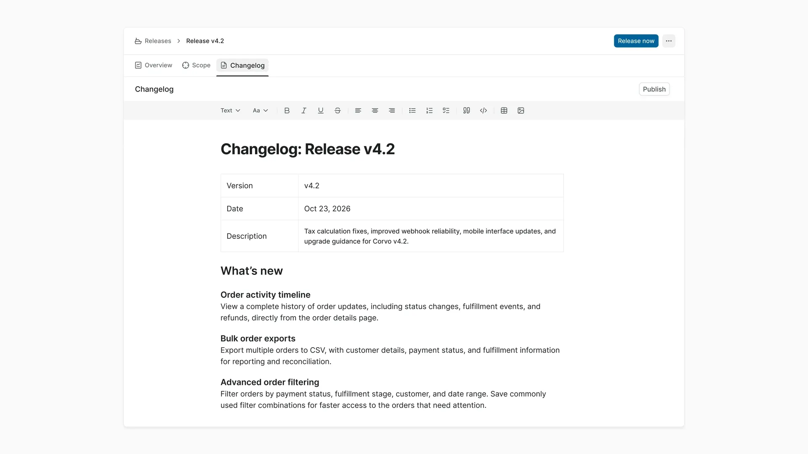The width and height of the screenshot is (808, 454).
Task: Click the v4.2 version table cell
Action: (x=431, y=186)
